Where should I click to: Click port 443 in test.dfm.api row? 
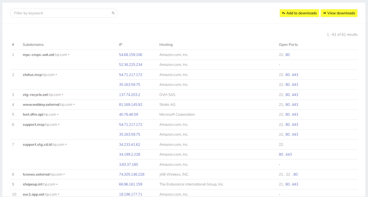click(x=295, y=114)
